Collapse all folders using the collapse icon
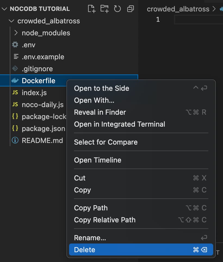 coord(130,9)
